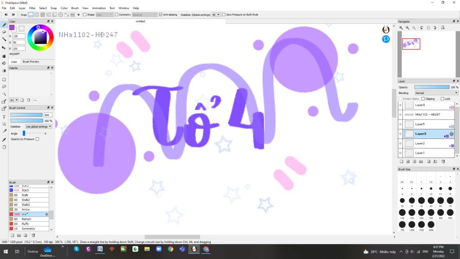Toggle the layer Lock checkbox

pos(442,98)
